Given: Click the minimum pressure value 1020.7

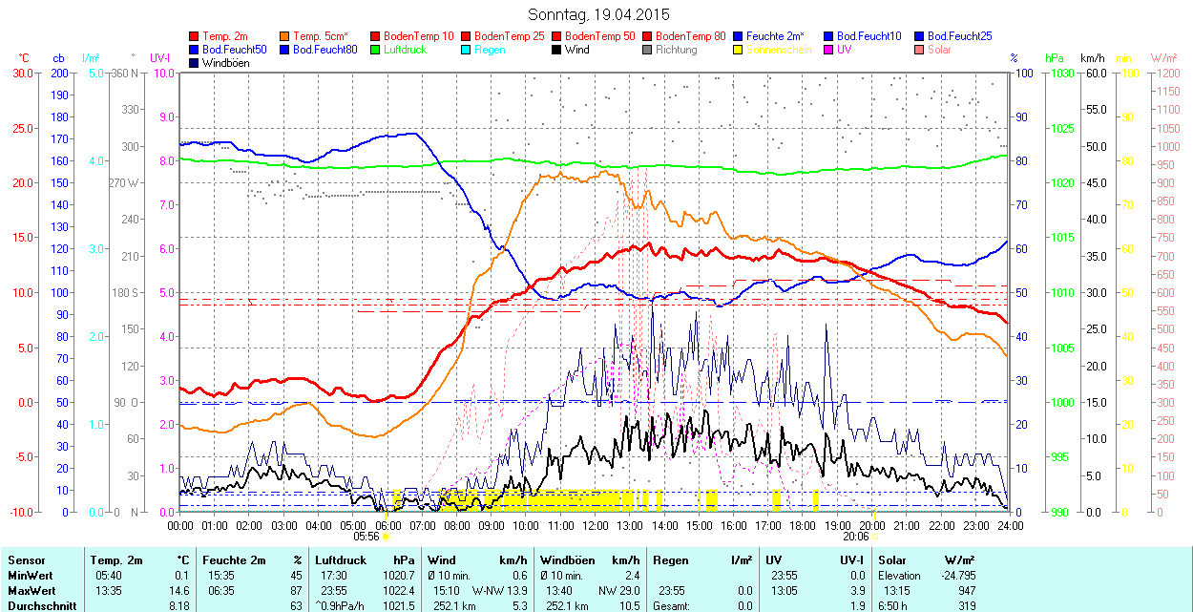Looking at the screenshot, I should [398, 576].
